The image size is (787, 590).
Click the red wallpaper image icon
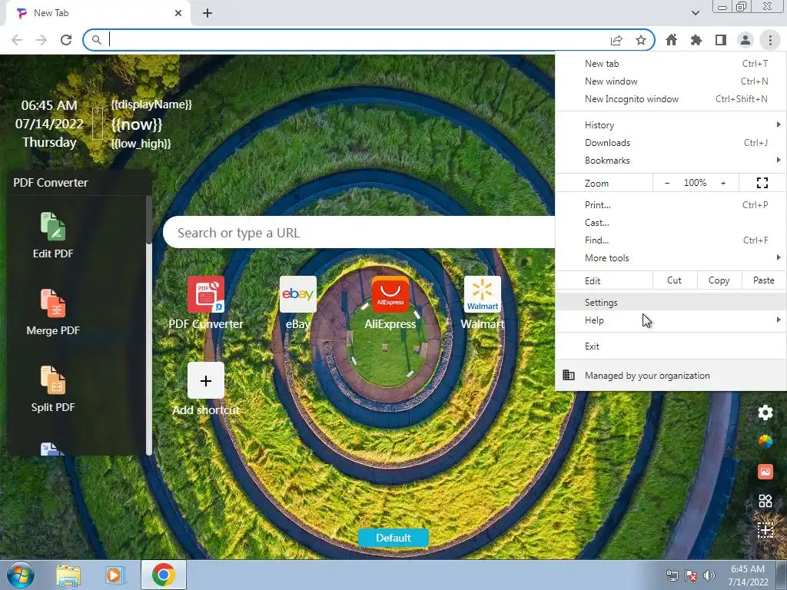tap(765, 472)
